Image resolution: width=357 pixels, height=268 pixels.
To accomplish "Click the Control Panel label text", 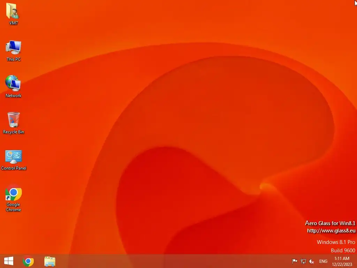I will [14, 168].
